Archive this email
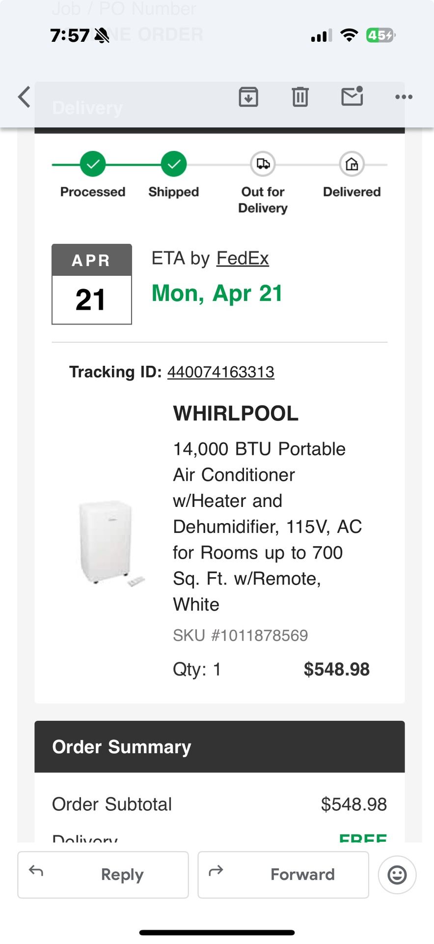Screen dimensions: 434x944 248,97
